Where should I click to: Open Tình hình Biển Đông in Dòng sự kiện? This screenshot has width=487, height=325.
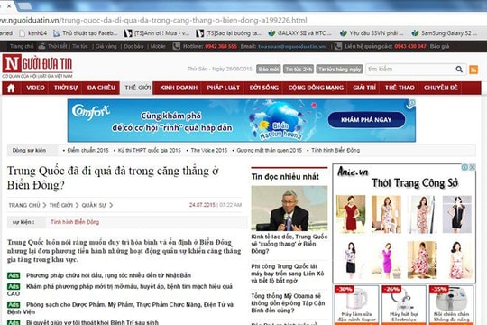click(335, 150)
